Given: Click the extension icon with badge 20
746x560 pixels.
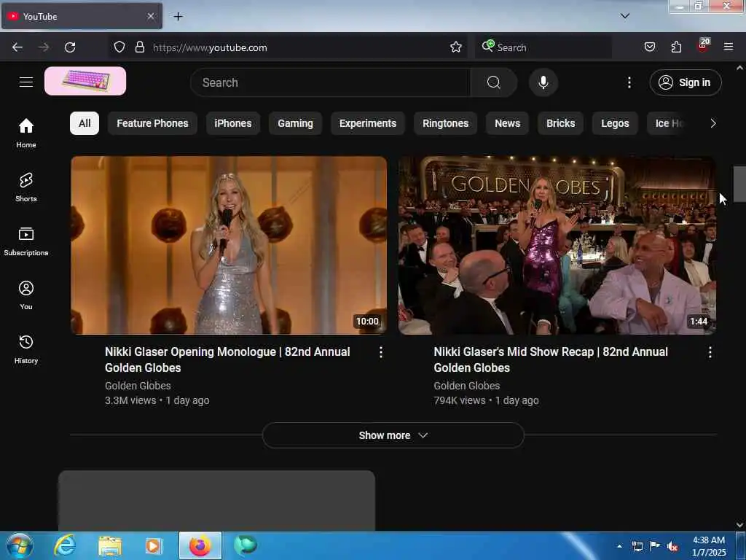Looking at the screenshot, I should click(x=703, y=45).
